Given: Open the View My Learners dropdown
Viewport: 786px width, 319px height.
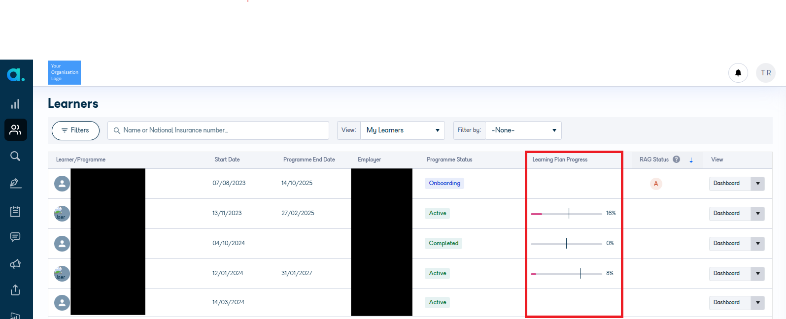Looking at the screenshot, I should click(403, 130).
